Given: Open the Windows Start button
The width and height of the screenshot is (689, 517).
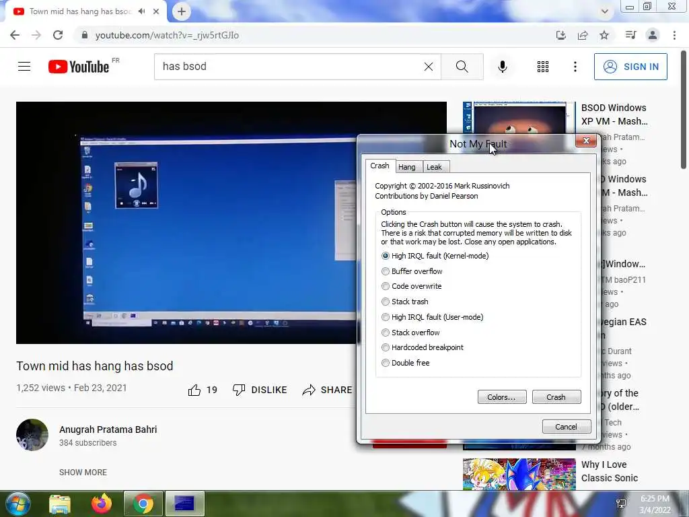Looking at the screenshot, I should coord(17,504).
